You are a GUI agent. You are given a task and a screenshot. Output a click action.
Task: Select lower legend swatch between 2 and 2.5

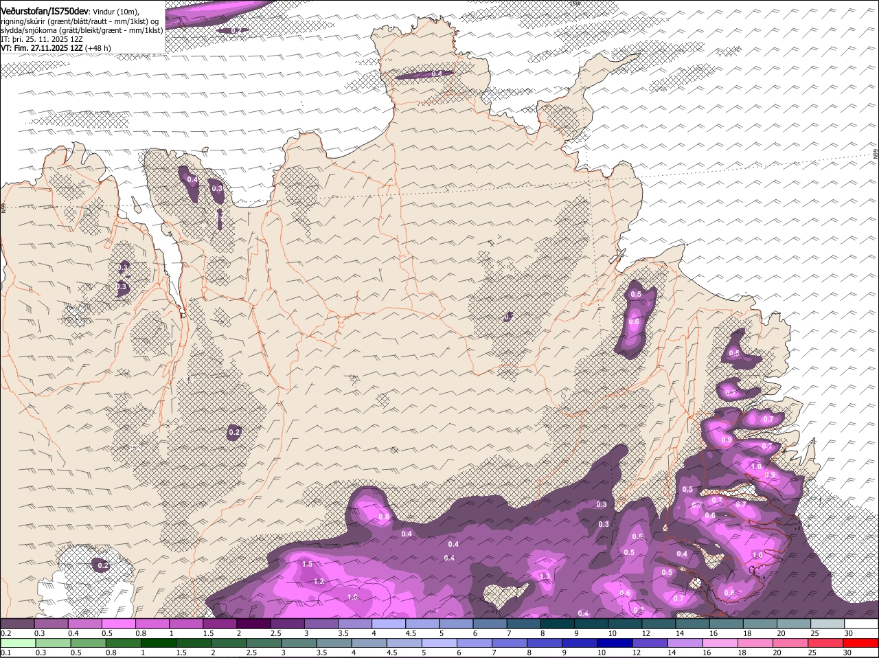click(x=228, y=643)
